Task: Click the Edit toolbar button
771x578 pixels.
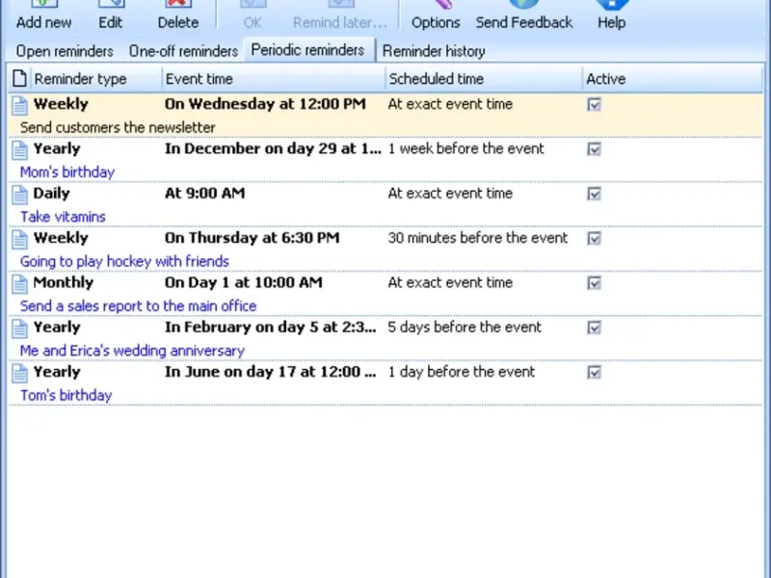Action: (110, 14)
